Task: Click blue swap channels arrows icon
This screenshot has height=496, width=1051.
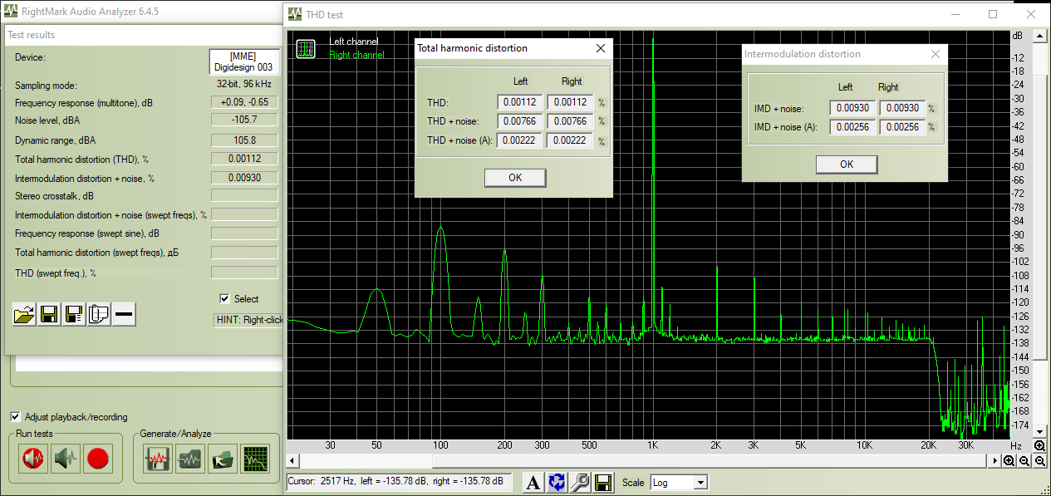Action: click(x=557, y=482)
